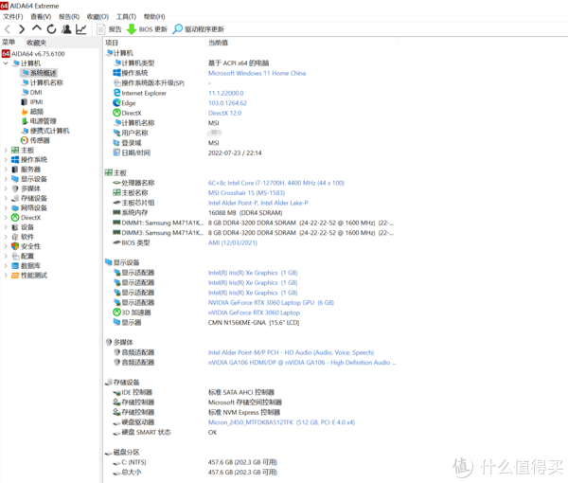Click the 报告 report toolbar button
Viewport: 568px width, 483px height.
point(109,29)
